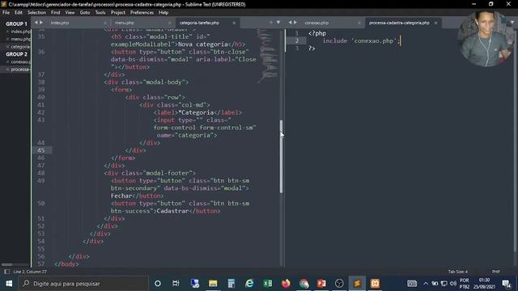Screen dimensions: 518x291
Task: Click the left pane's next-tab arrow
Action: point(41,23)
